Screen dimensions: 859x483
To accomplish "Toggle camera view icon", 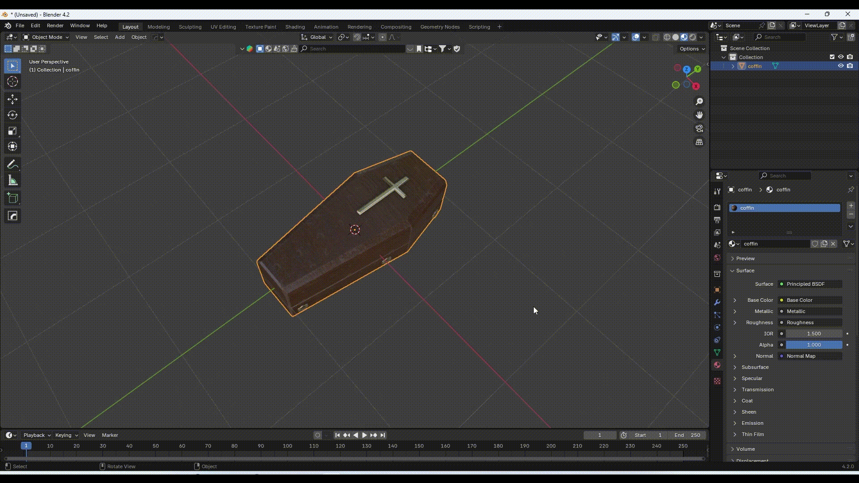I will (x=699, y=128).
